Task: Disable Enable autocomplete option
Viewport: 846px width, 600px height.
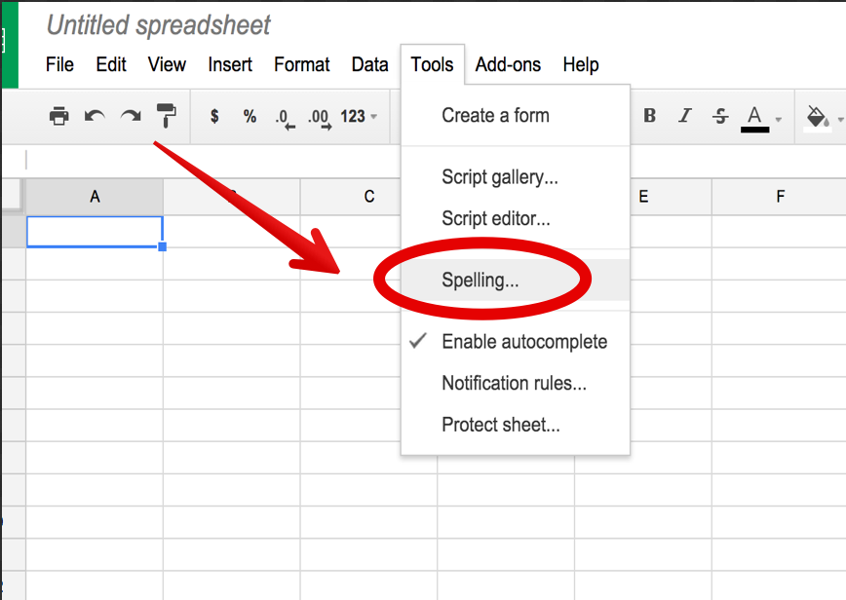Action: pyautogui.click(x=524, y=342)
